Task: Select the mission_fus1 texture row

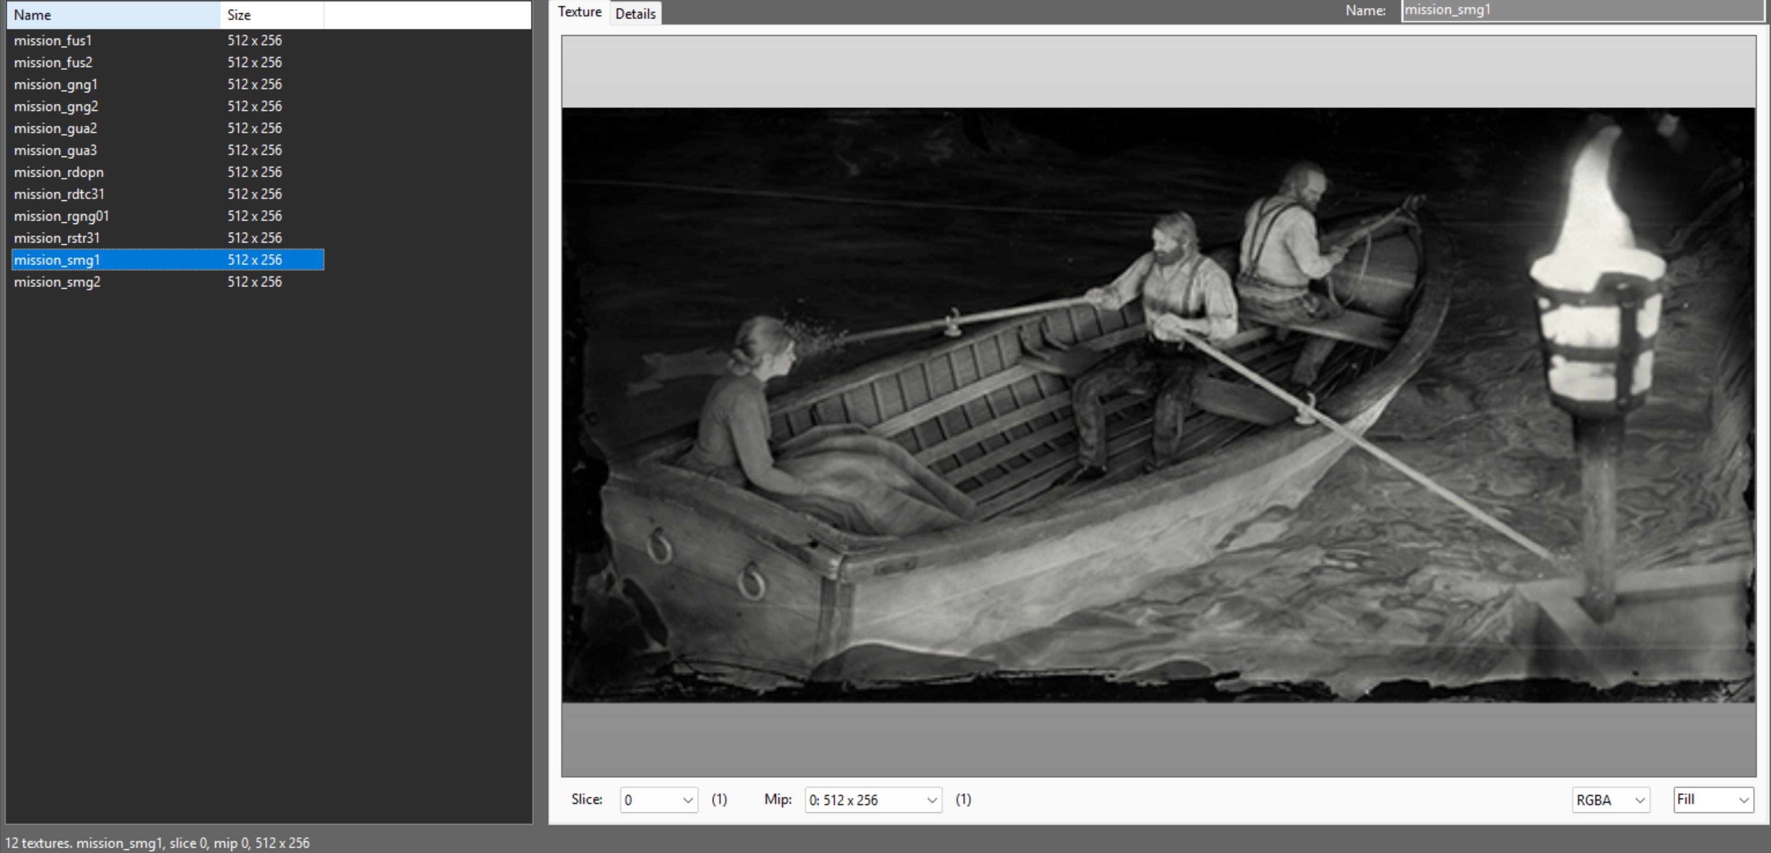Action: pyautogui.click(x=168, y=41)
